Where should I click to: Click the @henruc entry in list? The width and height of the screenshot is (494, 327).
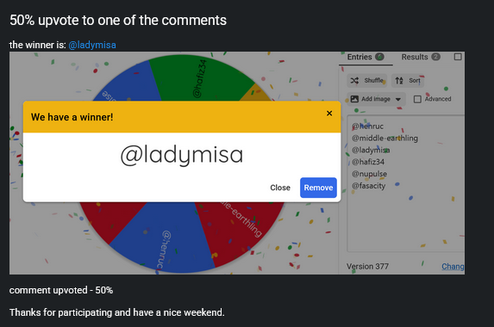pyautogui.click(x=367, y=126)
